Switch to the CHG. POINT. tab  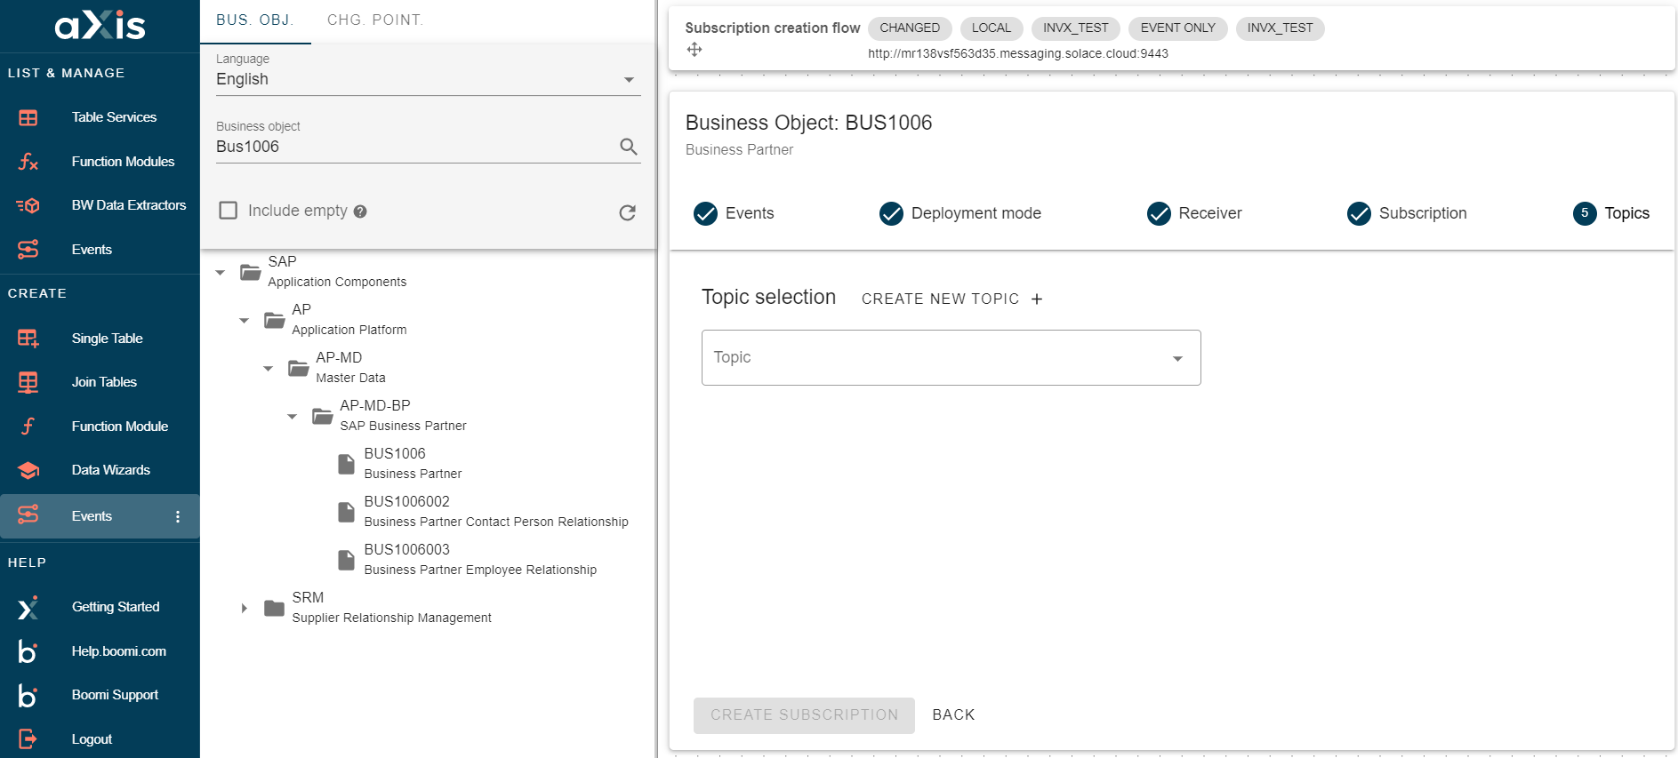pyautogui.click(x=375, y=20)
